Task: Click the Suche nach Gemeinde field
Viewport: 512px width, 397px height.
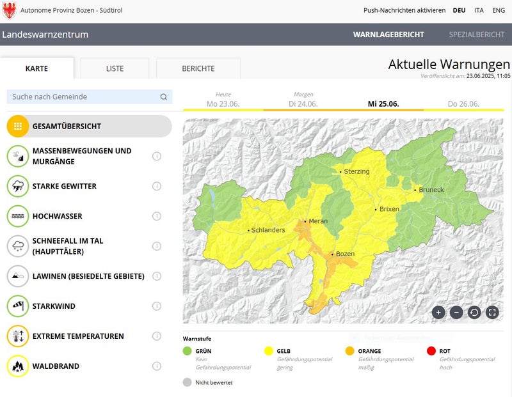Action: click(83, 97)
